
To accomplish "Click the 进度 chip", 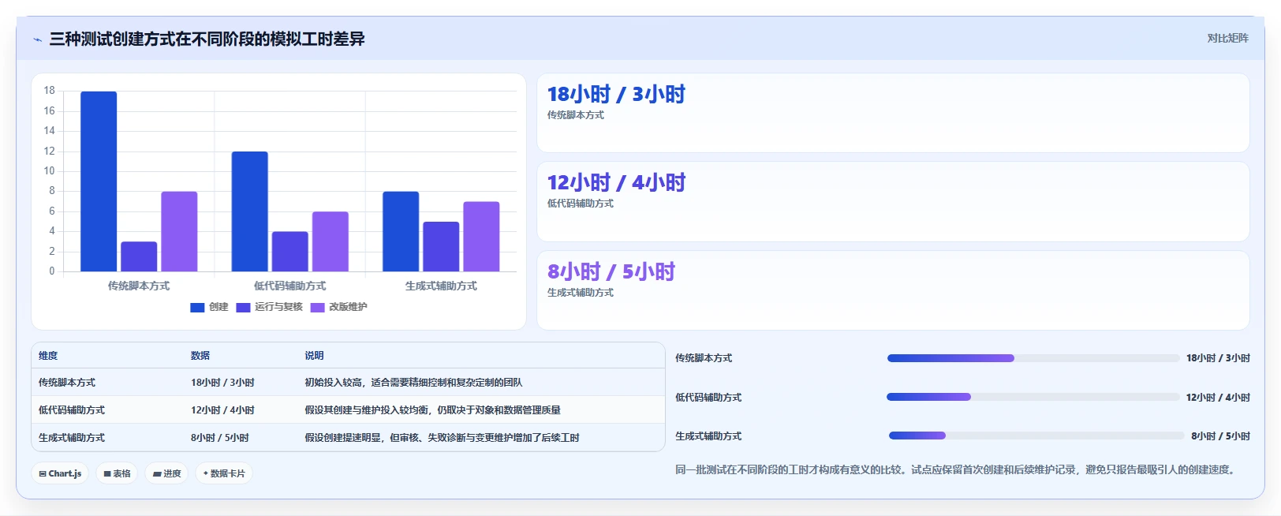I will pyautogui.click(x=166, y=473).
